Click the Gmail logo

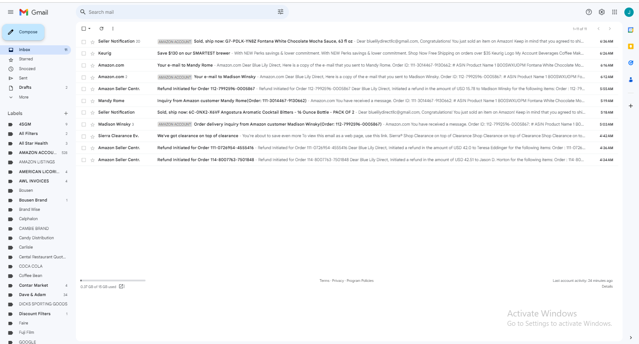coord(34,12)
